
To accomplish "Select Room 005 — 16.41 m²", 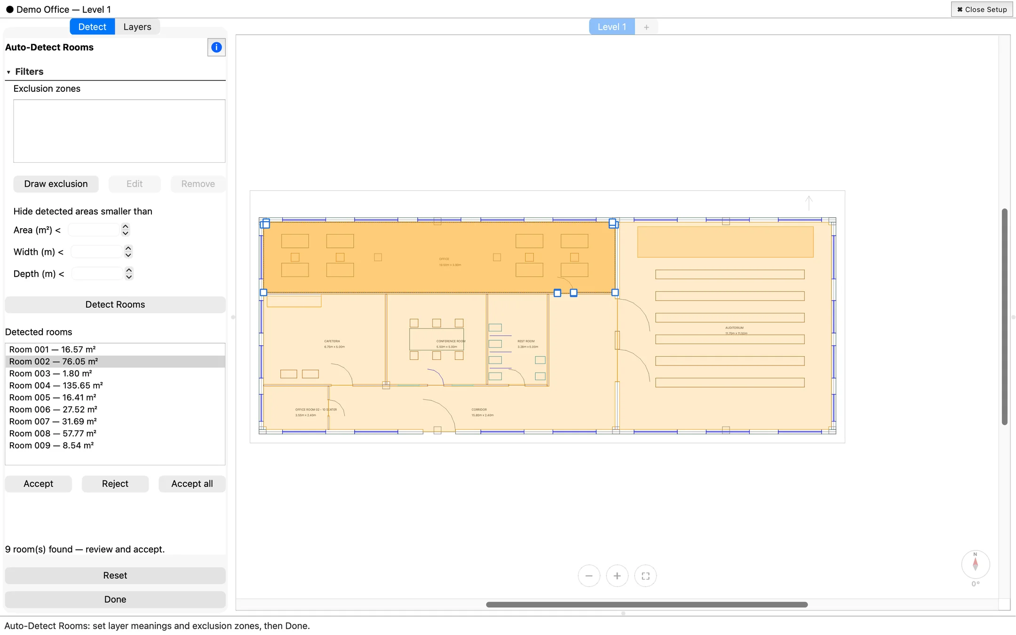I will pyautogui.click(x=115, y=397).
